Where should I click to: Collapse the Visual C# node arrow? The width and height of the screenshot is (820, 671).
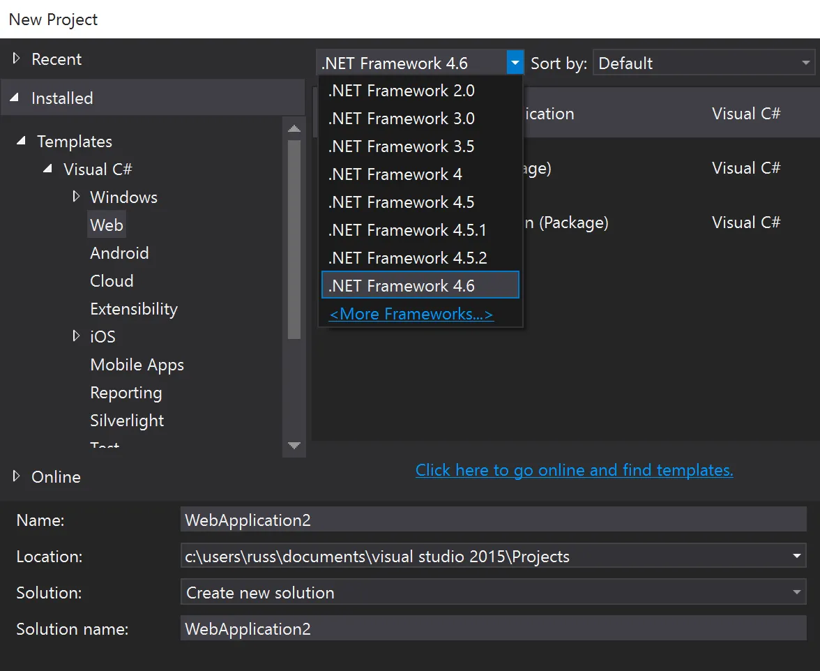[x=48, y=169]
